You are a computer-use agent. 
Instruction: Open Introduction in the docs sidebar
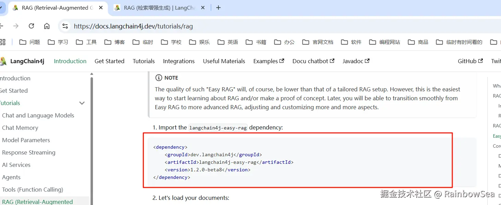point(15,78)
